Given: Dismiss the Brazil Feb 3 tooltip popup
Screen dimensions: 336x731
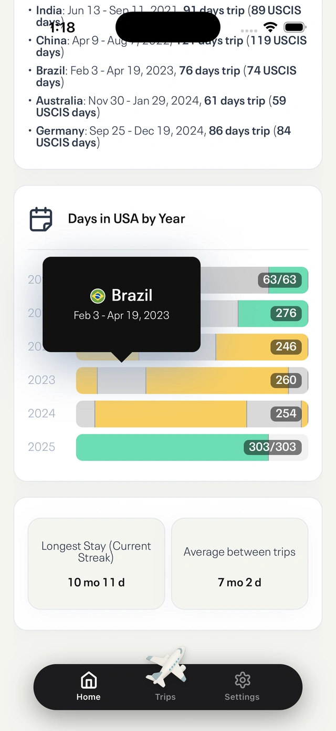Looking at the screenshot, I should pyautogui.click(x=121, y=305).
